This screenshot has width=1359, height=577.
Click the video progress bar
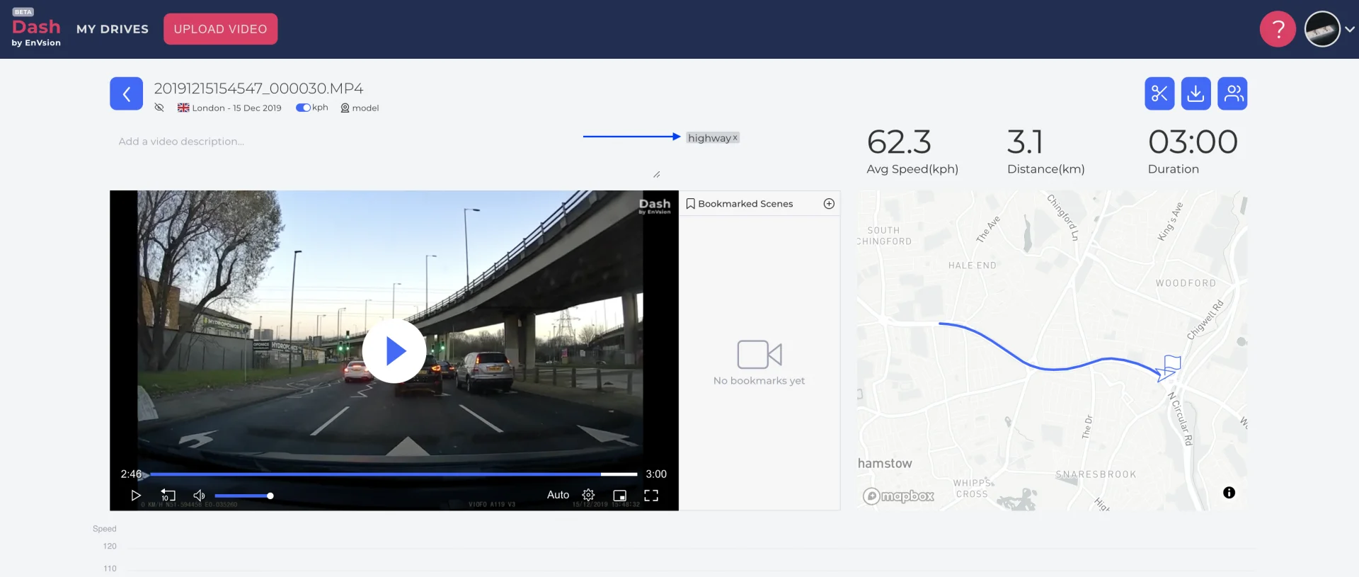(394, 474)
